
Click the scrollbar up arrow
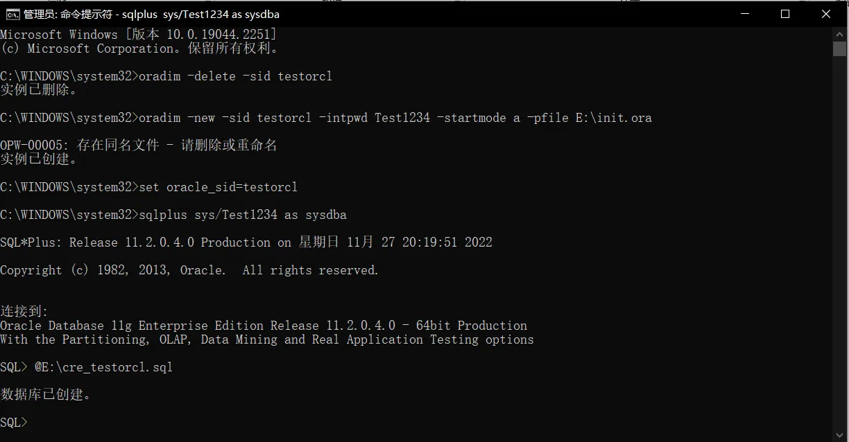point(839,34)
